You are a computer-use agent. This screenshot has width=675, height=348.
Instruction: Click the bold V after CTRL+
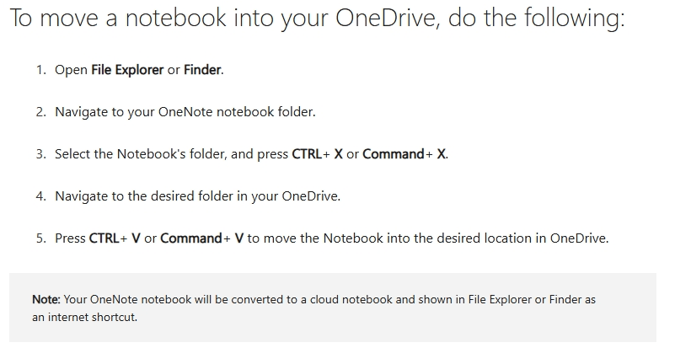(x=136, y=238)
